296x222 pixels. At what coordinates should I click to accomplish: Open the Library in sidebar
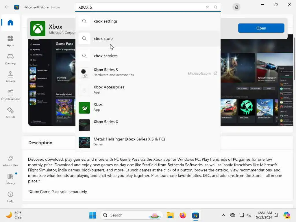(x=10, y=179)
